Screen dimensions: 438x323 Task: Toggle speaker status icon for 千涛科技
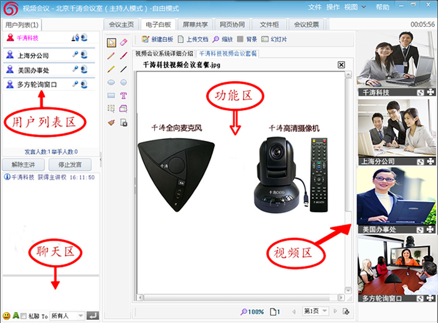click(75, 37)
